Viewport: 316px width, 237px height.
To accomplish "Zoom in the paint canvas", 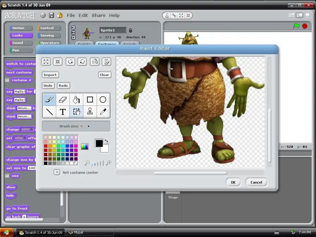I will 109,163.
